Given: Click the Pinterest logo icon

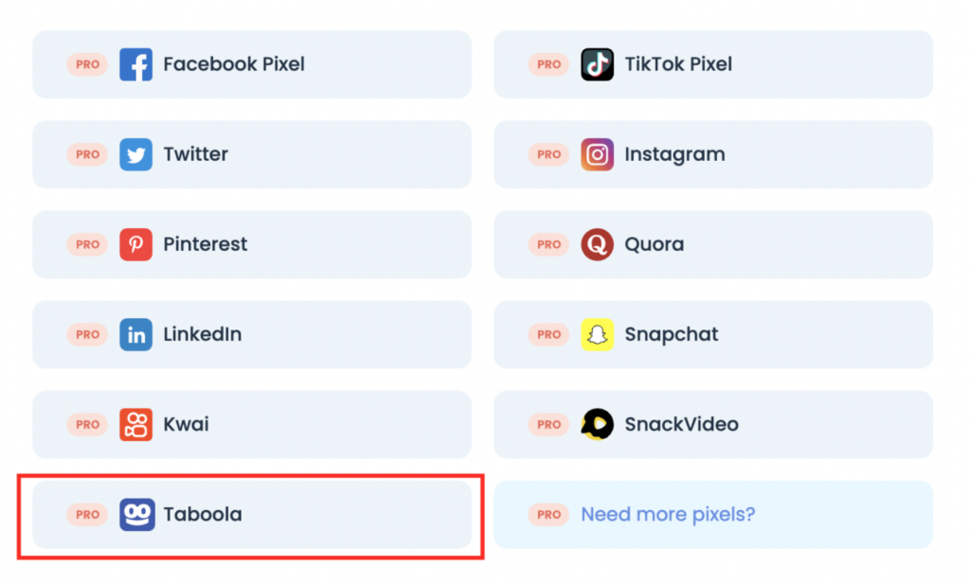Looking at the screenshot, I should point(135,244).
